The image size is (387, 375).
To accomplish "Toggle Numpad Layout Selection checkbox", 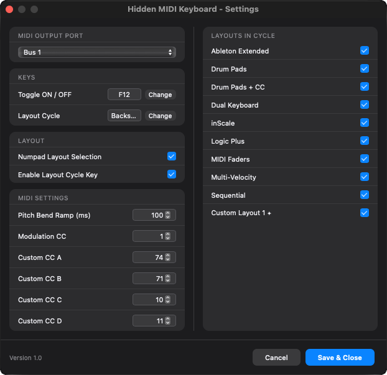I will [x=172, y=157].
